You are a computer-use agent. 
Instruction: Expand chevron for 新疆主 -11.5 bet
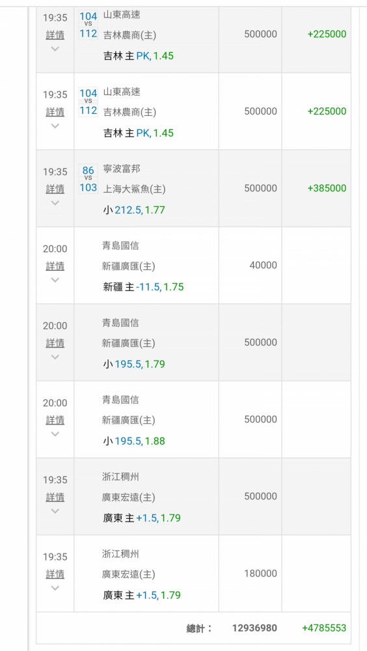(55, 280)
